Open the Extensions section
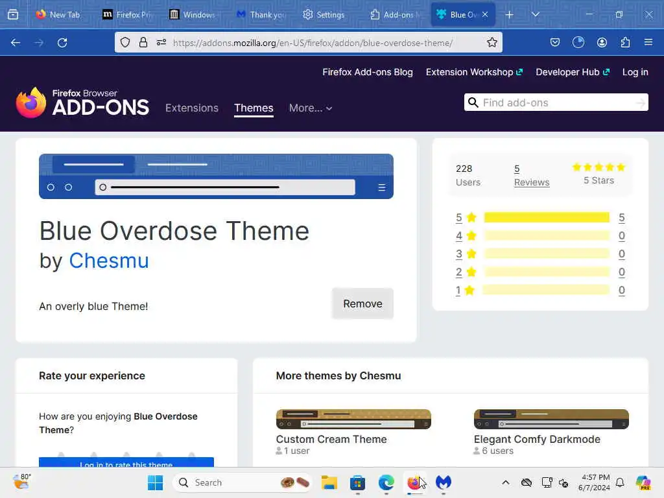The width and height of the screenshot is (664, 498). pos(192,108)
